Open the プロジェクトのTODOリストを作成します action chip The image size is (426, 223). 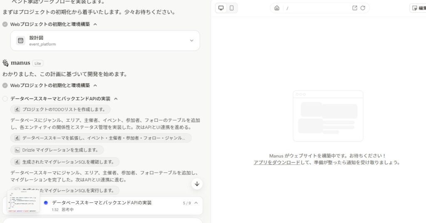60,109
